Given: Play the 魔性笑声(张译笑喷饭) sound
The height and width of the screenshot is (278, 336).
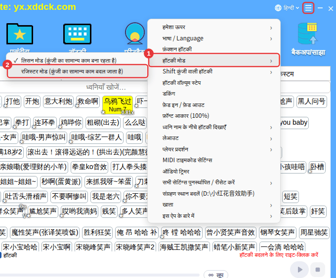Looking at the screenshot, I should click(x=45, y=233).
